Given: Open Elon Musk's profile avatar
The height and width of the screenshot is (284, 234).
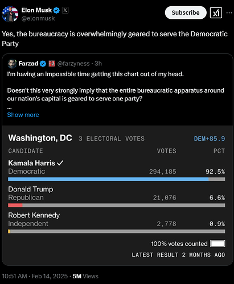Looking at the screenshot, I should tap(10, 14).
